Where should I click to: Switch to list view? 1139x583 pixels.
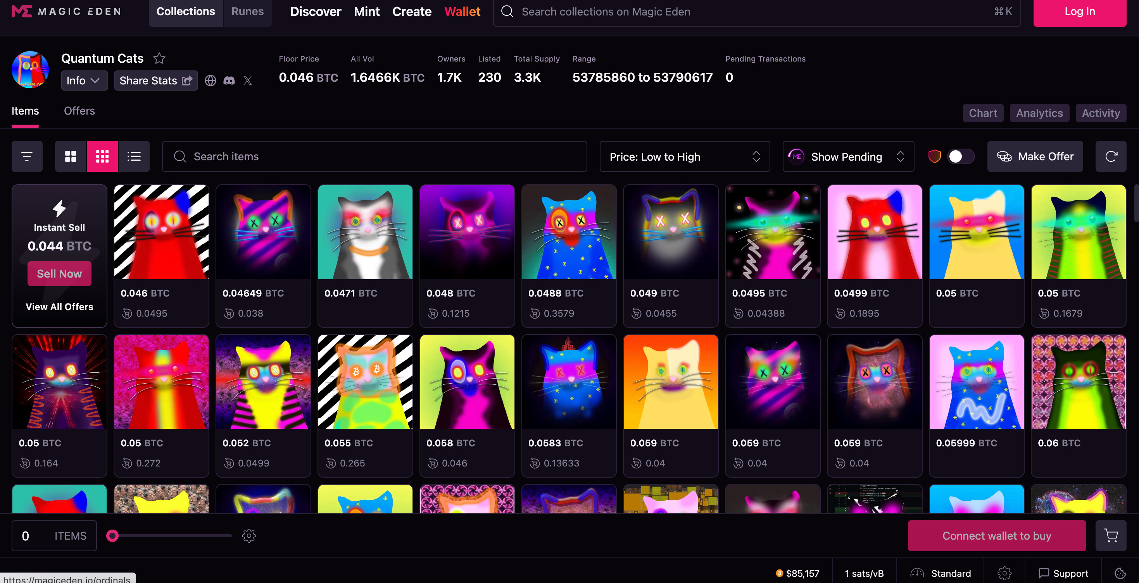click(x=133, y=156)
